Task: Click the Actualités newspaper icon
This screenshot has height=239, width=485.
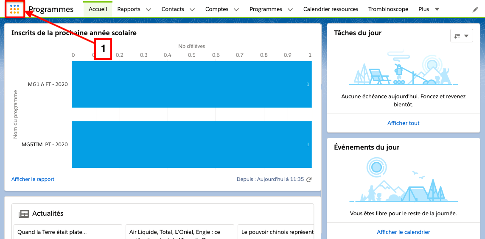Action: 24,214
